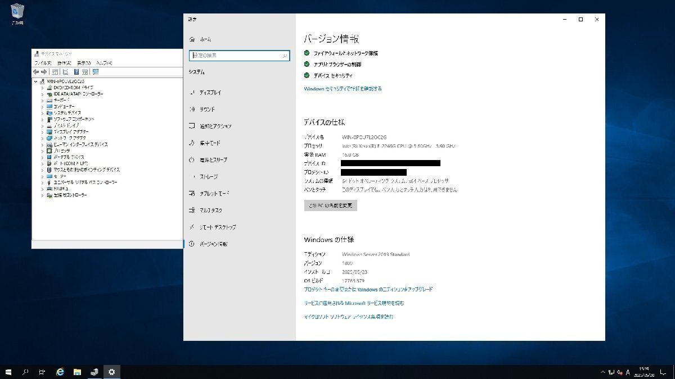This screenshot has height=379, width=675.
Task: Click the Help icon in Device Manager toolbar
Action: [x=76, y=71]
